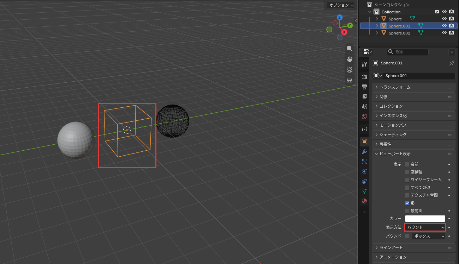This screenshot has width=459, height=264.
Task: Switch to orthographic grid view icon
Action: 350,80
